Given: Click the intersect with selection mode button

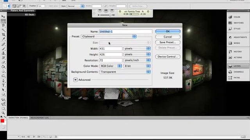Looking at the screenshot, I should coord(24,6).
